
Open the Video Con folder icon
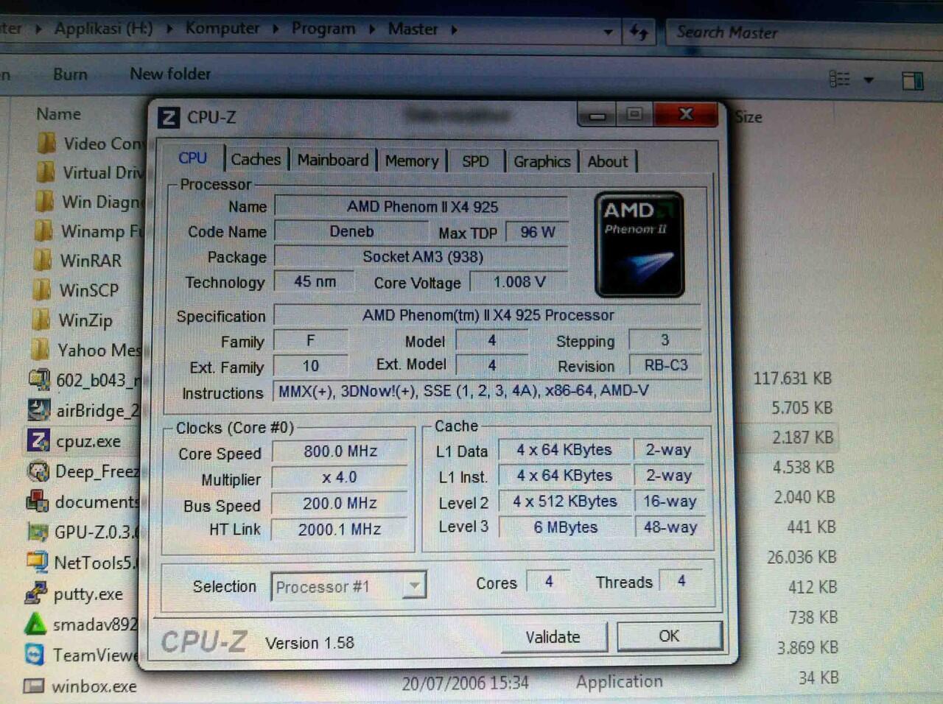point(46,143)
